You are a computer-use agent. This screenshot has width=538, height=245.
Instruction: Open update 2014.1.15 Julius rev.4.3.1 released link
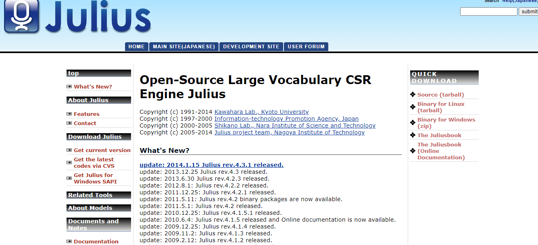click(x=211, y=165)
